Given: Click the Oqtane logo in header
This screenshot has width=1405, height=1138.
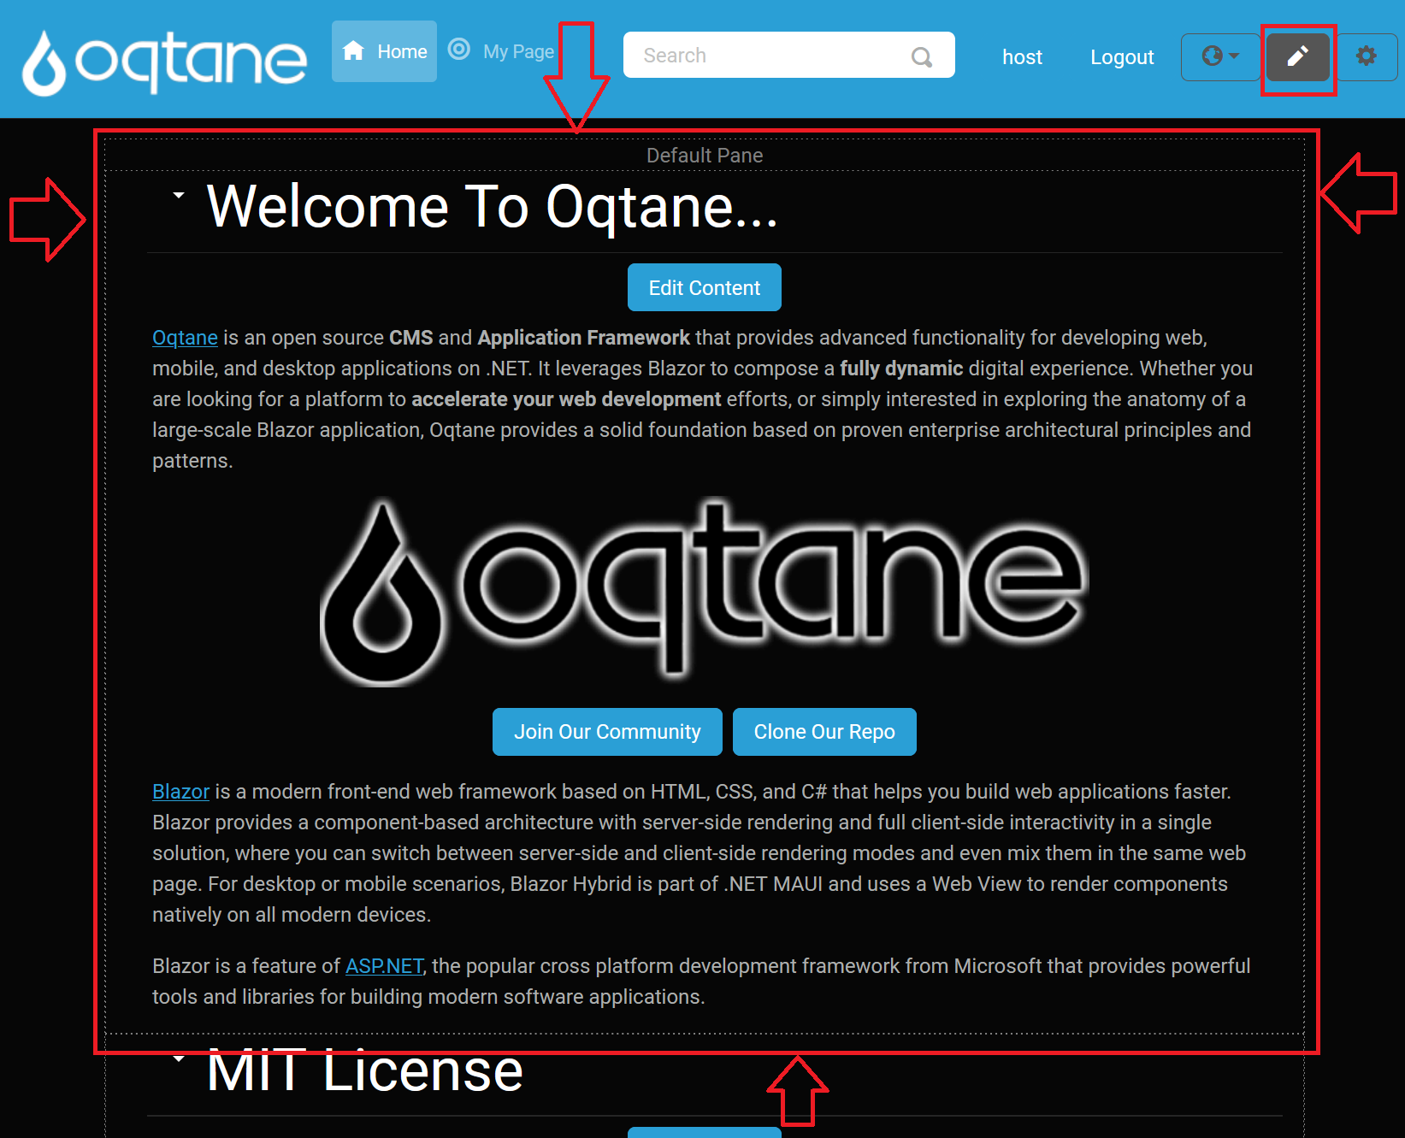Looking at the screenshot, I should pyautogui.click(x=164, y=62).
